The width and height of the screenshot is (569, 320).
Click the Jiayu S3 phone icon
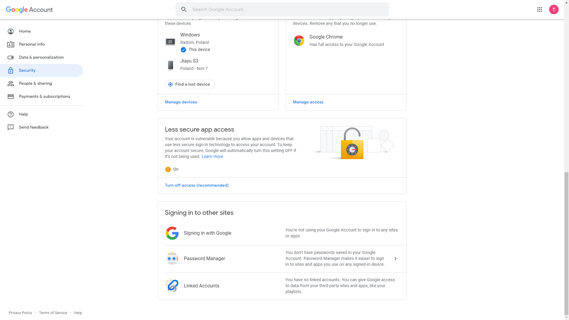click(170, 65)
